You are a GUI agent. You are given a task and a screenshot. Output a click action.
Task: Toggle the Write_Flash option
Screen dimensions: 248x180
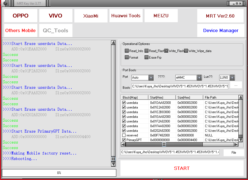point(166,51)
